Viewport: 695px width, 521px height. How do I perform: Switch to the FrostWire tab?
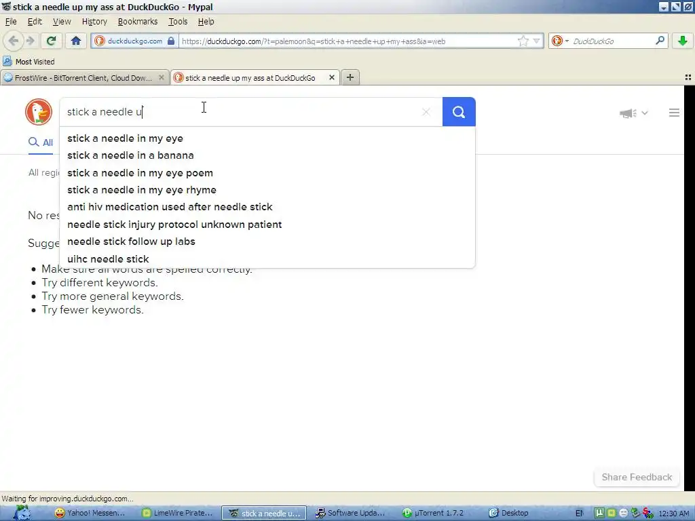83,78
